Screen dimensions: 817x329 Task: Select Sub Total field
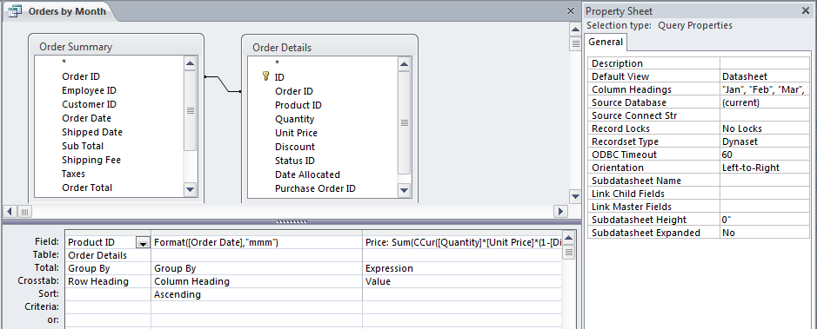(83, 146)
